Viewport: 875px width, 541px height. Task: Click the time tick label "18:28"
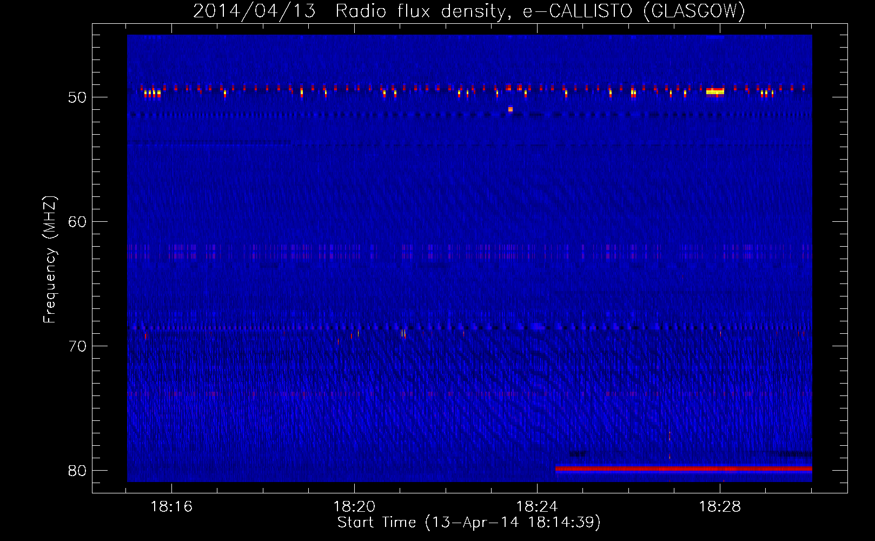coord(720,507)
